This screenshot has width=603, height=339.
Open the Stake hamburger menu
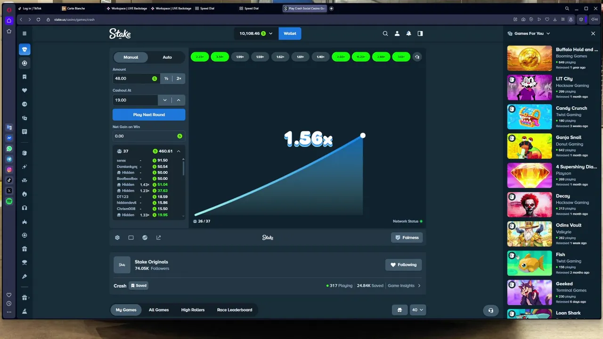[24, 33]
